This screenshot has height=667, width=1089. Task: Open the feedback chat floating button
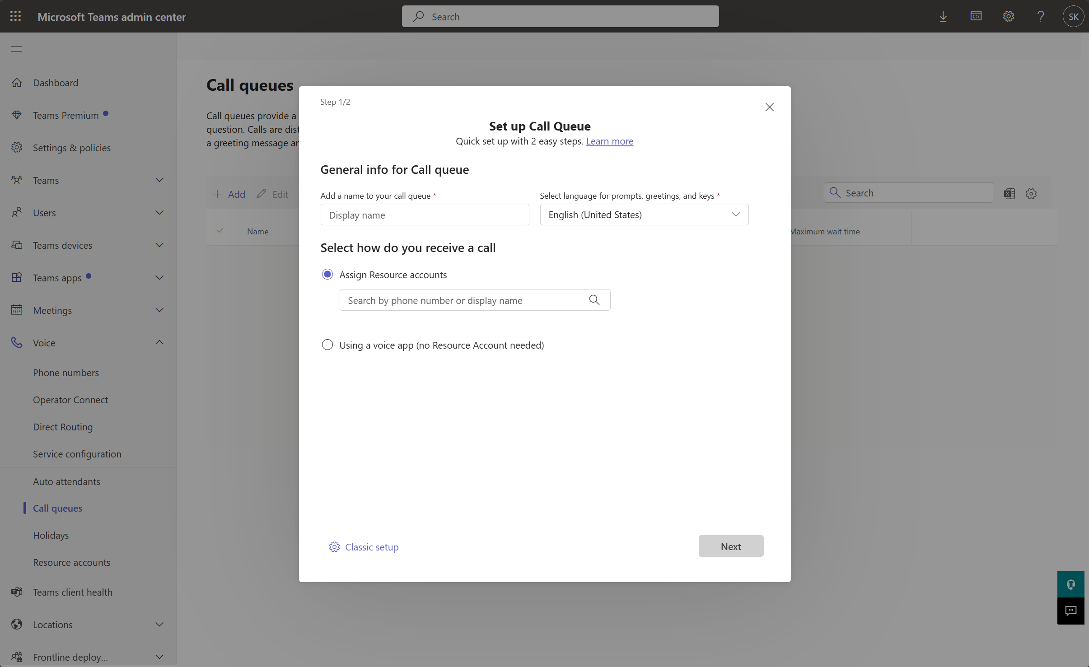1070,611
